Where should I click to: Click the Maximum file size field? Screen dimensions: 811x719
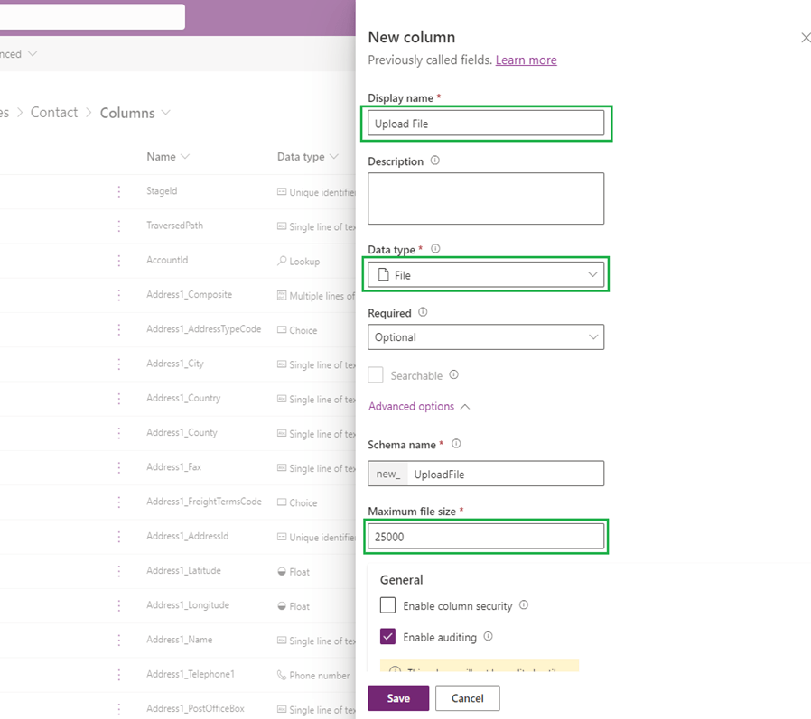[x=486, y=536]
